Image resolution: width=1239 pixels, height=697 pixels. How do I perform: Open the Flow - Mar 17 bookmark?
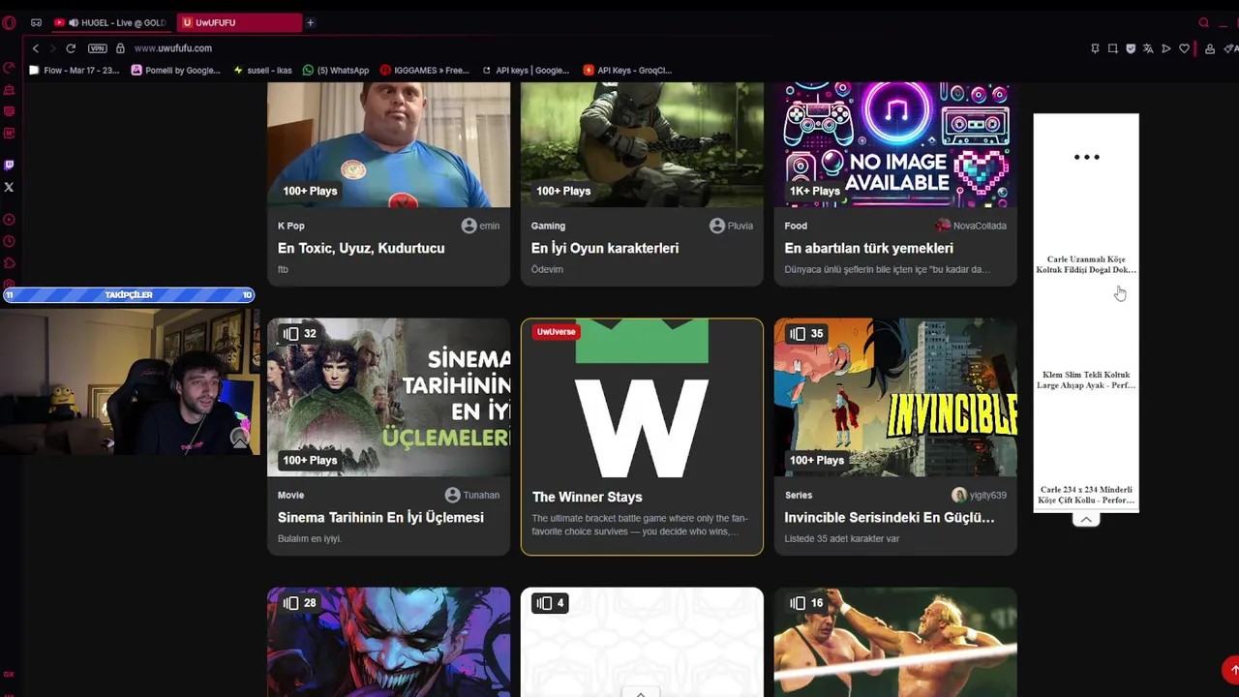coord(75,70)
